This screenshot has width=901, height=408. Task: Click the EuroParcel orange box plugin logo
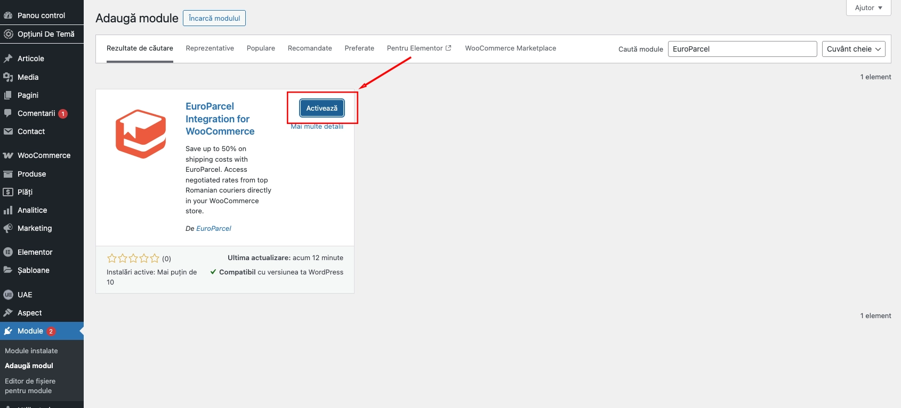(x=141, y=134)
